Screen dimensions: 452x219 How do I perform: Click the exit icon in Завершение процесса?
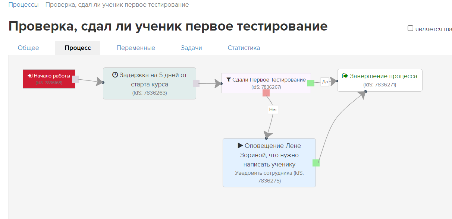[345, 76]
